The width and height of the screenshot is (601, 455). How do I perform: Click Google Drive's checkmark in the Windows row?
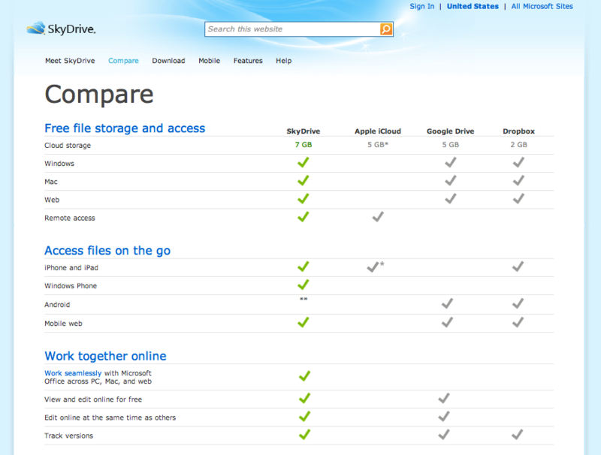[x=450, y=162]
